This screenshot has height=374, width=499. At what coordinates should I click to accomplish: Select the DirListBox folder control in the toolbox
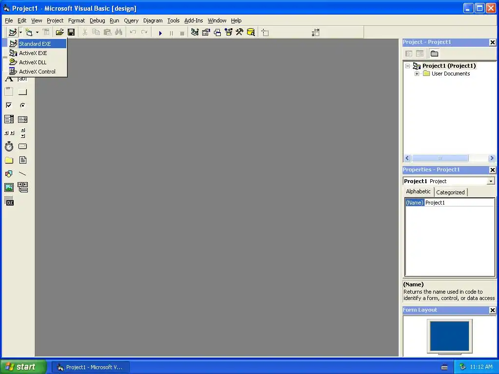9,160
